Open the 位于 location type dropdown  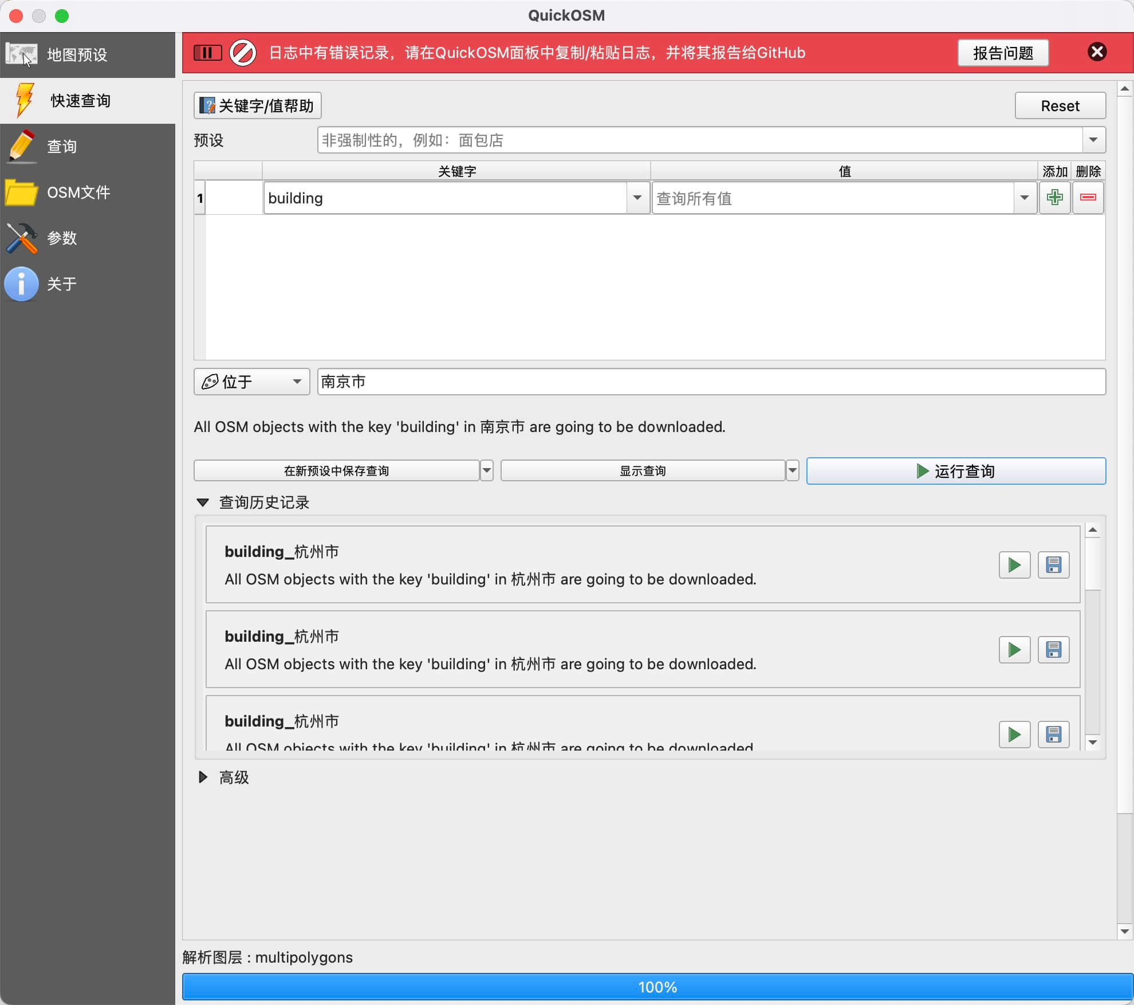pyautogui.click(x=251, y=382)
